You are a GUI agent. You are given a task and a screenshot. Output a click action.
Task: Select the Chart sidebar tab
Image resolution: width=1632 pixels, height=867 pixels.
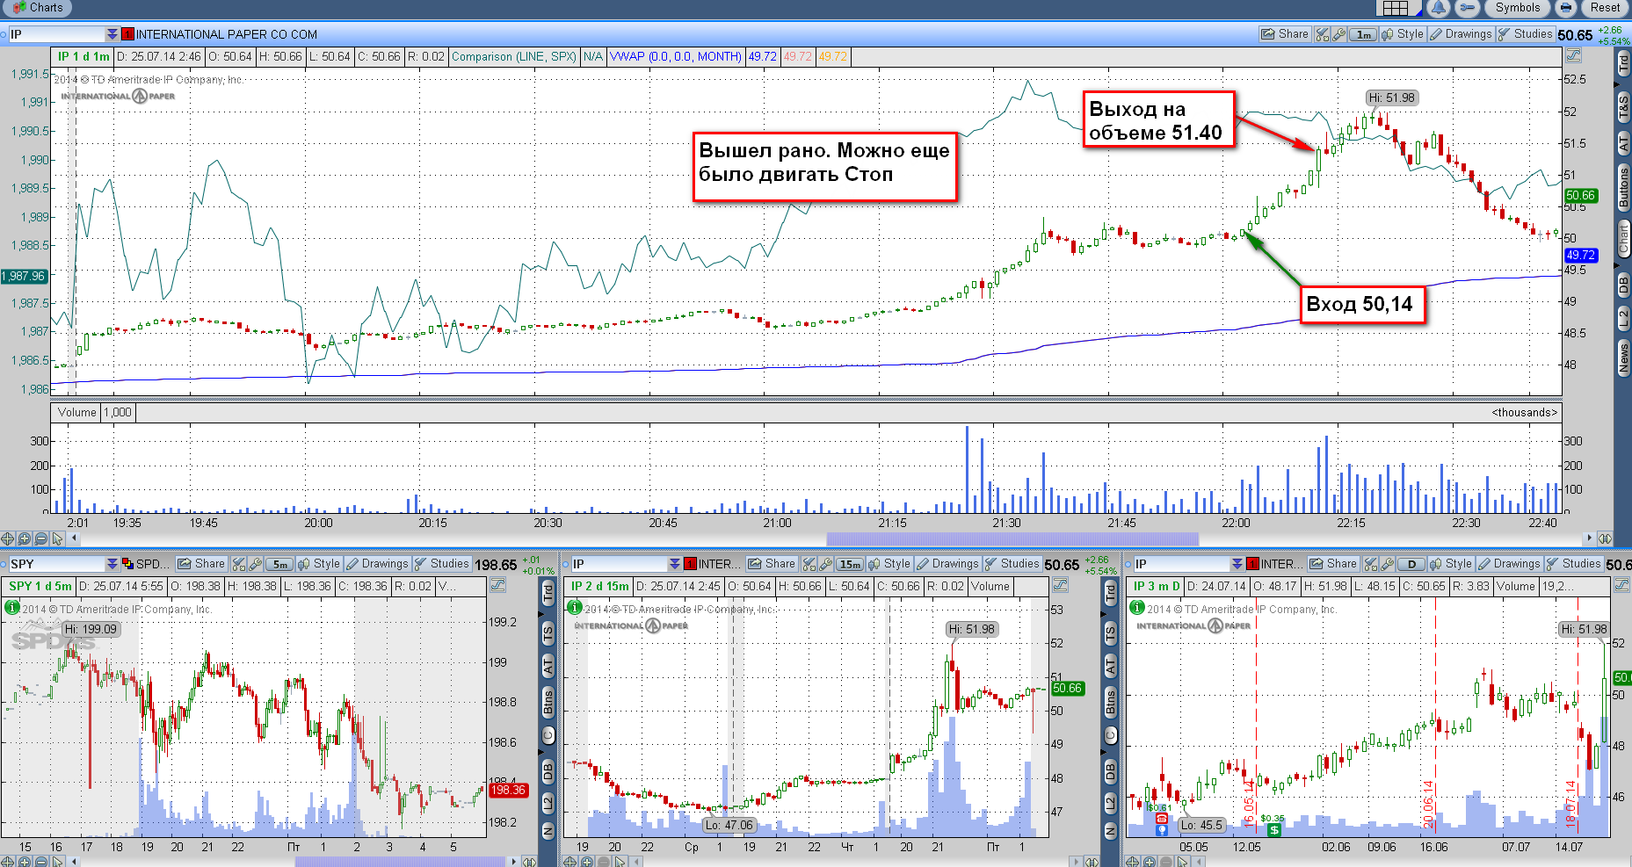pos(1623,239)
